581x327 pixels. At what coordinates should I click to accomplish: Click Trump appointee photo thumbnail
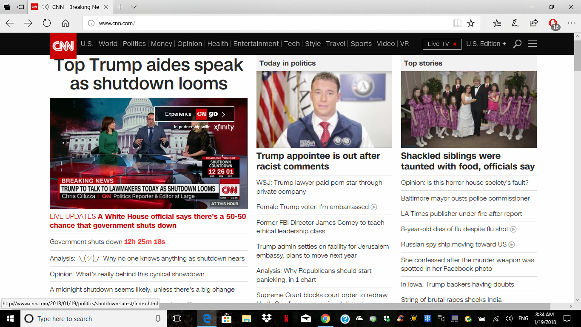[x=324, y=109]
